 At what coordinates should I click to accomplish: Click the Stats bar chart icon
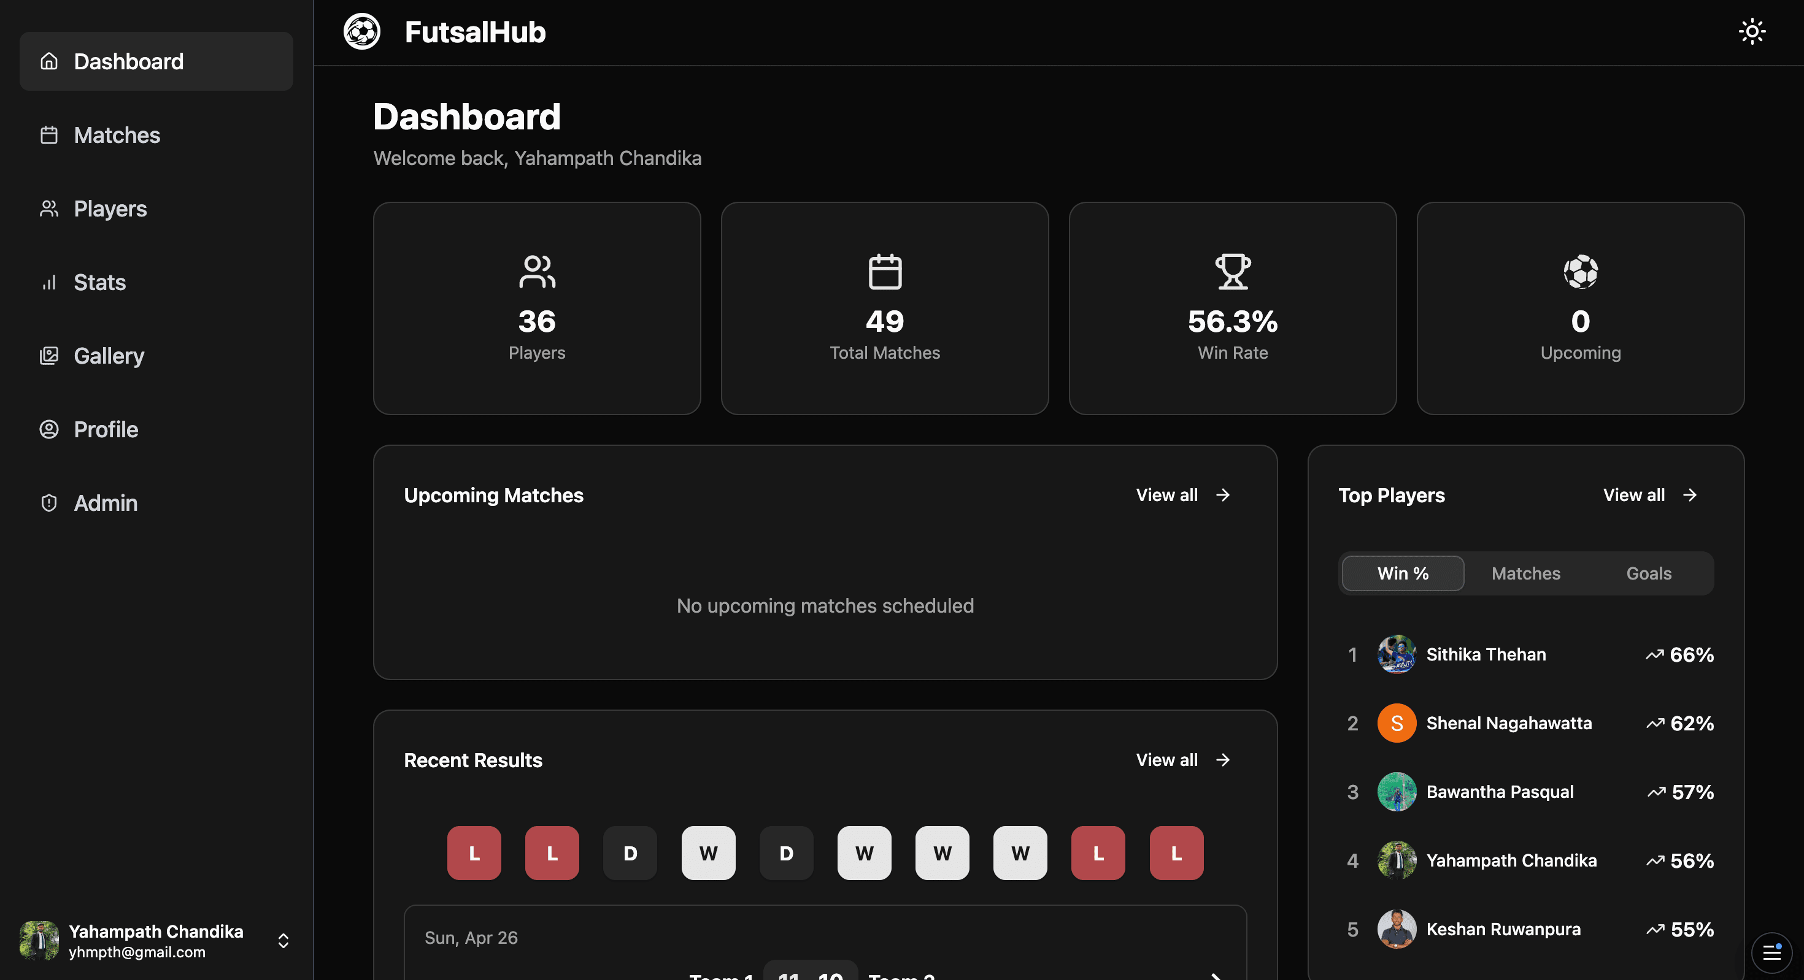click(49, 281)
